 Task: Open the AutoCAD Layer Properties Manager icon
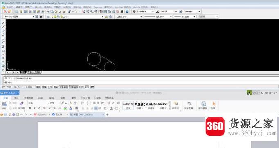point(48,16)
